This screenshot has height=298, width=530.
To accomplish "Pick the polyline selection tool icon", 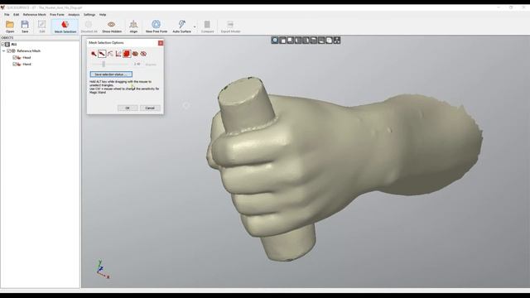I will point(118,54).
